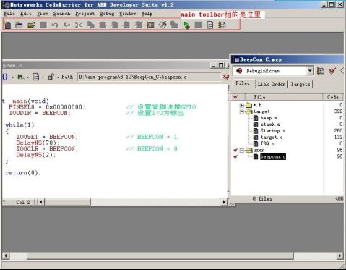Viewport: 346px width, 270px height.
Task: Select Startup.s in the project tree
Action: click(x=273, y=131)
